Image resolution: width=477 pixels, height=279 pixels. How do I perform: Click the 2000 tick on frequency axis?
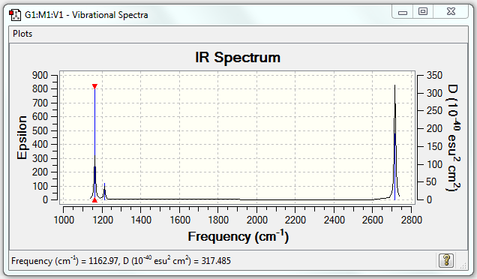256,220
